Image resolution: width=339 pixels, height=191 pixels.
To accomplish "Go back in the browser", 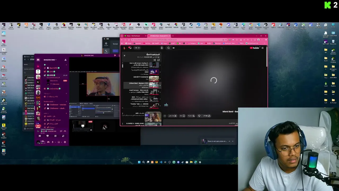I will tap(122, 40).
